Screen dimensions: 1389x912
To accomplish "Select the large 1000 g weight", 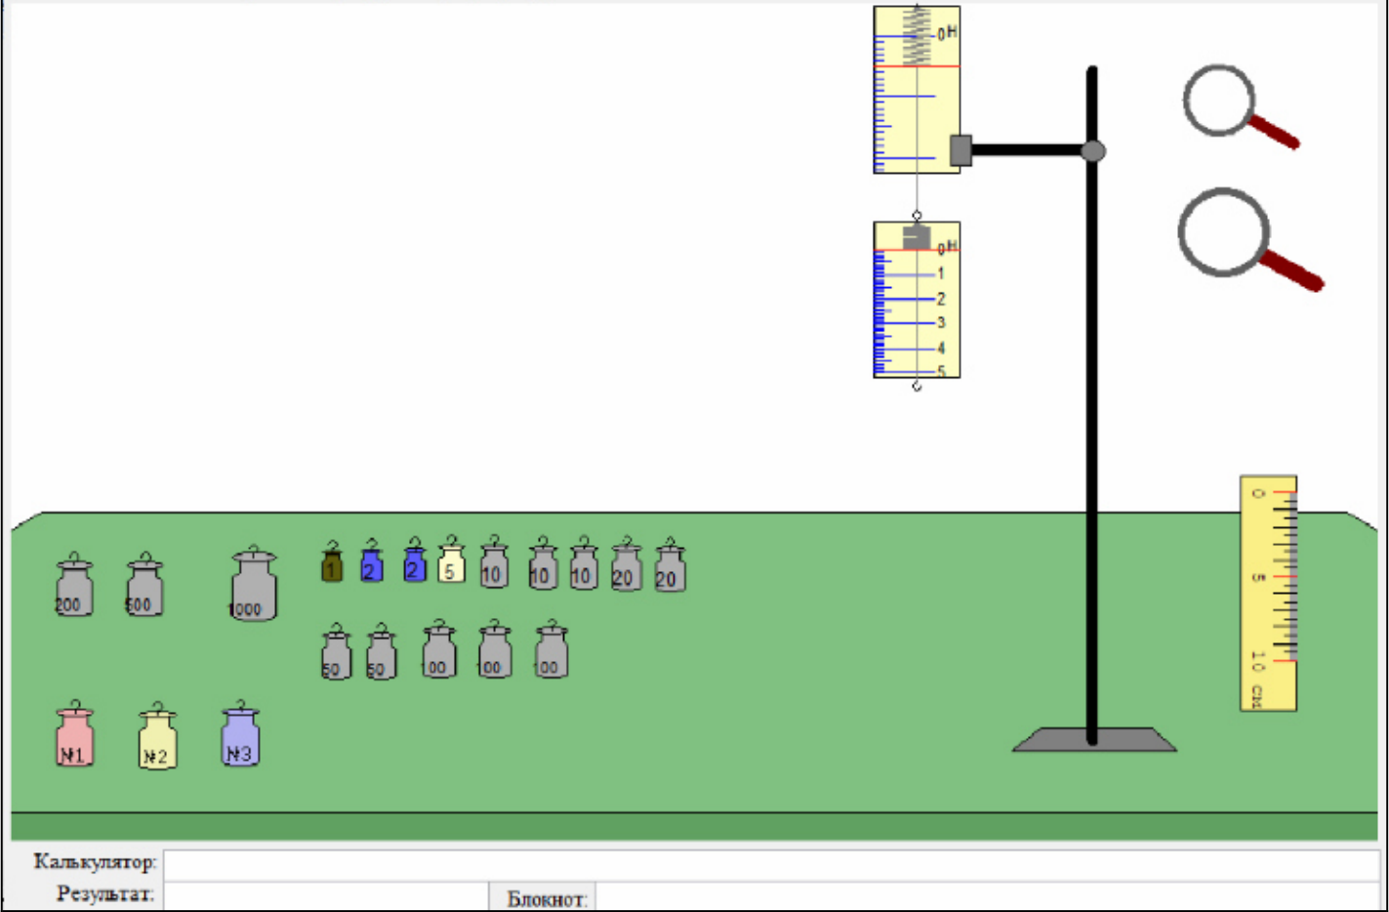I will click(254, 584).
